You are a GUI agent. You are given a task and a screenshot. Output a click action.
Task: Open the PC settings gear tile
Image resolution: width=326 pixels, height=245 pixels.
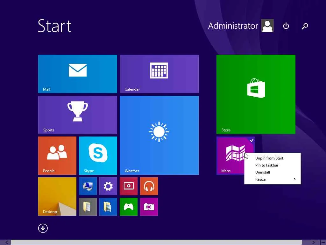click(x=108, y=186)
